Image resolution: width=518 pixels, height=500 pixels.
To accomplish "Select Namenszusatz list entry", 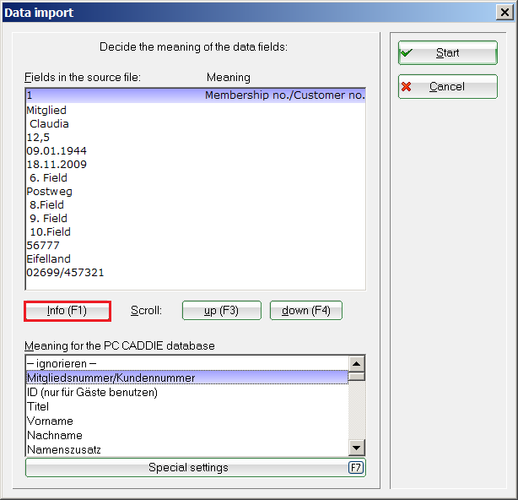I will 186,449.
